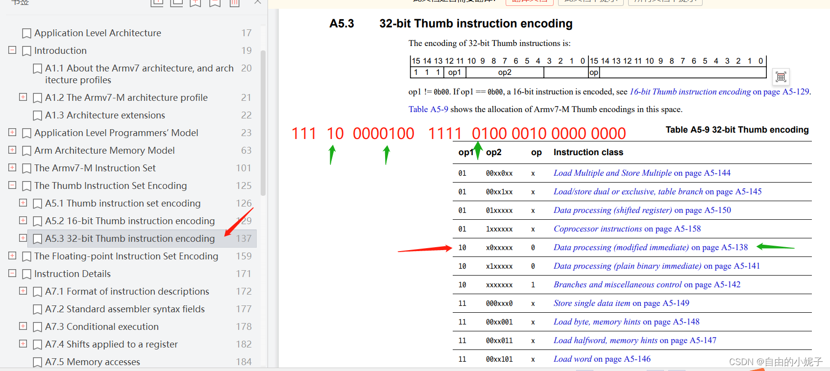Click the bookmarks panel vertical scrollbar

click(263, 122)
